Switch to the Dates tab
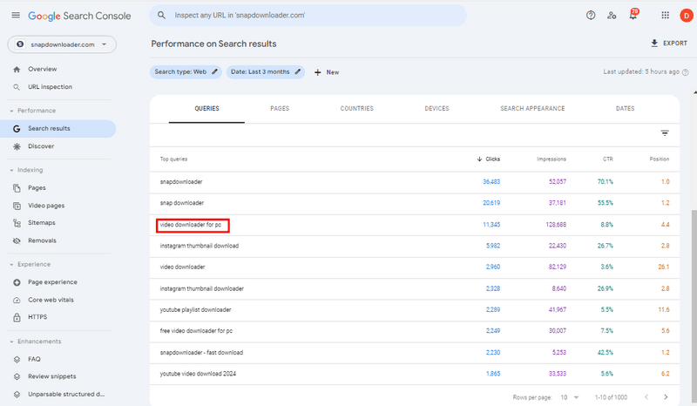The image size is (697, 406). click(x=625, y=109)
